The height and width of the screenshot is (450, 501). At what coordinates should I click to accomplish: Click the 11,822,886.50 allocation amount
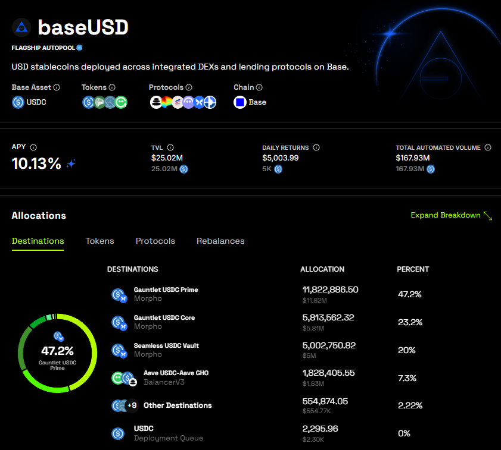[x=331, y=289]
